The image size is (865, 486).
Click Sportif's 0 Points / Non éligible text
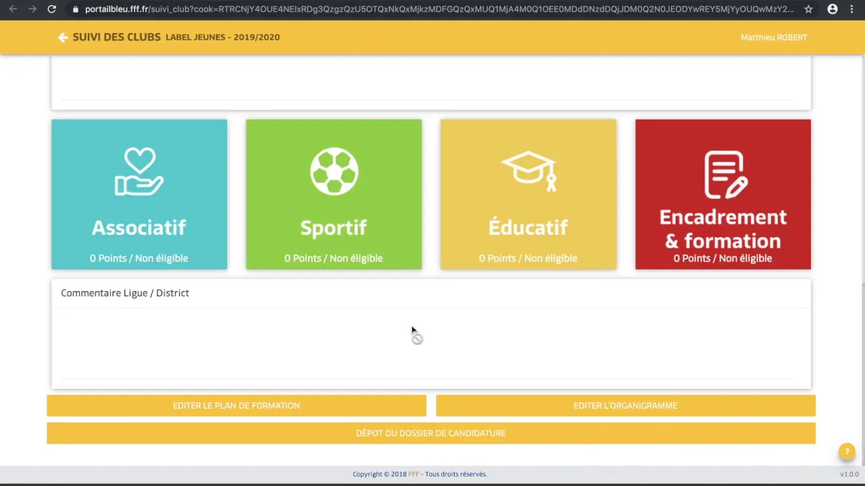coord(334,258)
